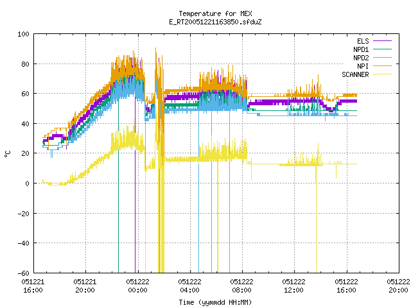Click the SCANNER legend label
The image size is (411, 308).
355,74
